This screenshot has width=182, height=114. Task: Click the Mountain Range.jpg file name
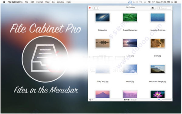click(x=157, y=82)
